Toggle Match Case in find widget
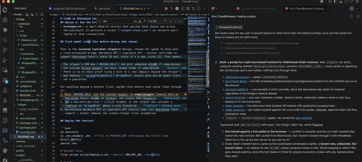 tap(135, 21)
